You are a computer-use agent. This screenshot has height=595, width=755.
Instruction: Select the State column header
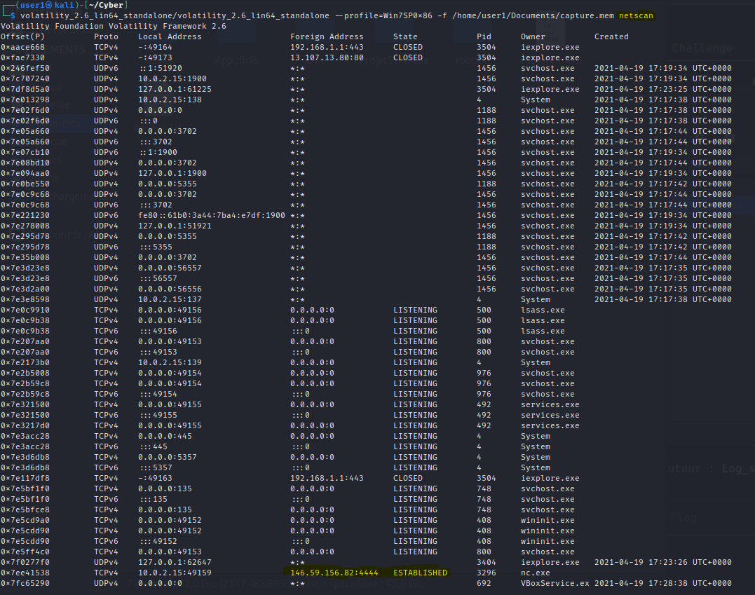coord(405,36)
